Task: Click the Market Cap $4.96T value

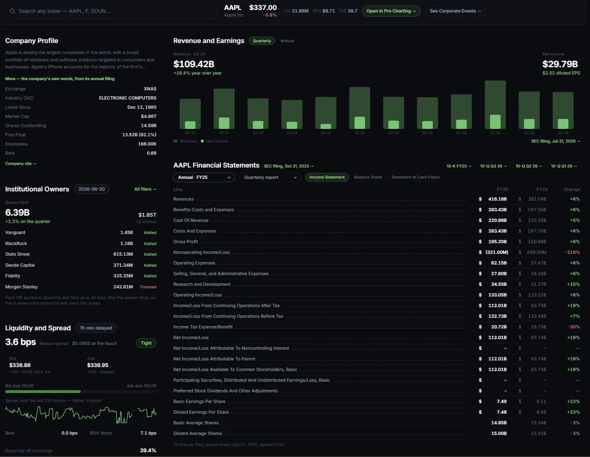Action: coord(149,116)
